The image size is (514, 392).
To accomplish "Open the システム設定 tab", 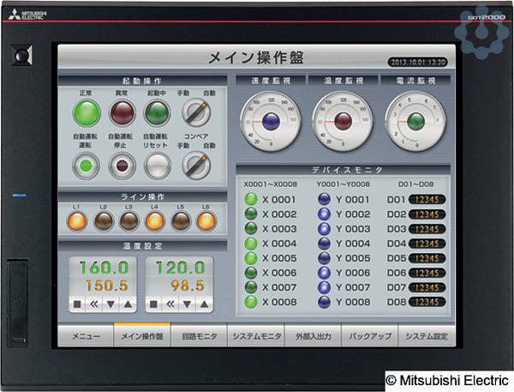I will tap(427, 337).
